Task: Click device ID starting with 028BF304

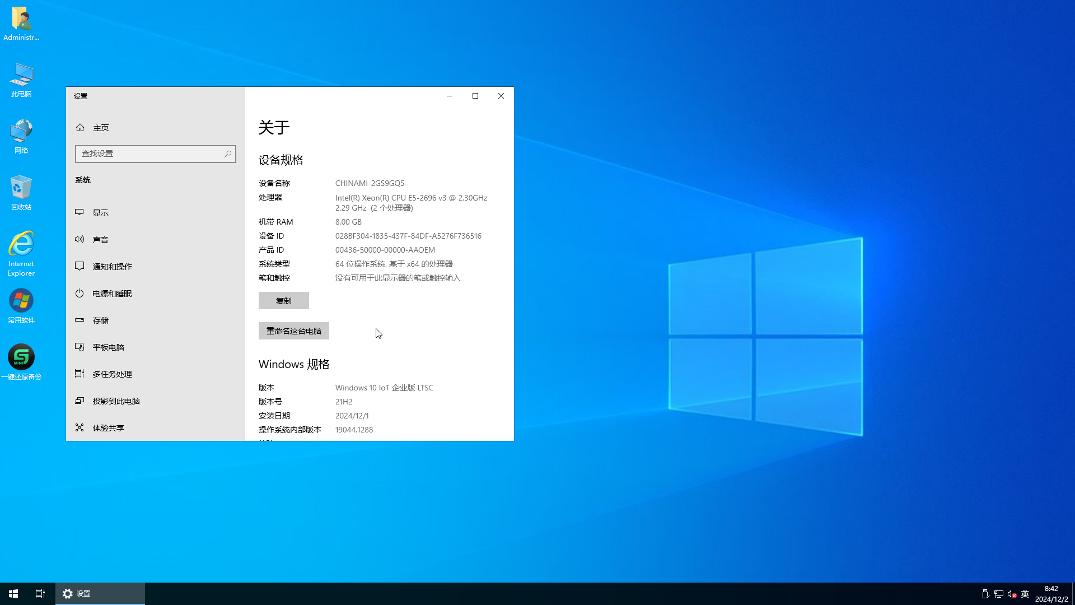Action: (x=408, y=236)
